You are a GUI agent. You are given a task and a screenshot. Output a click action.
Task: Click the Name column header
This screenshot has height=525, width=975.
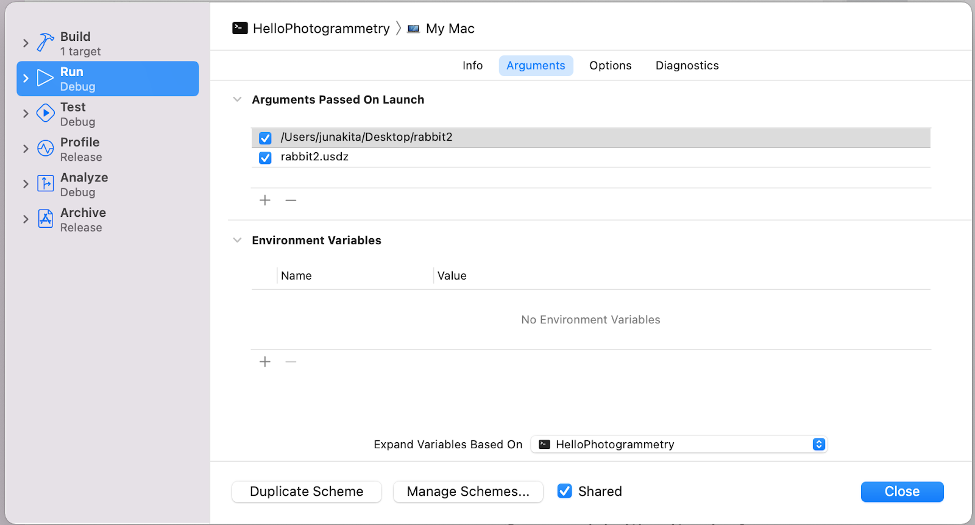click(296, 276)
